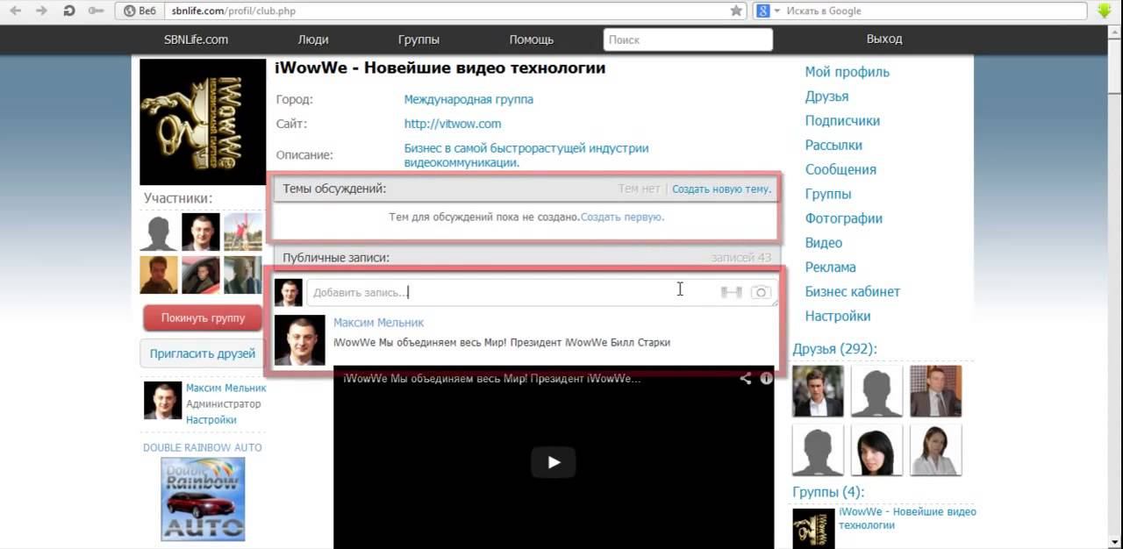This screenshot has height=549, width=1123.
Task: Click the Создать первую link
Action: (x=622, y=217)
